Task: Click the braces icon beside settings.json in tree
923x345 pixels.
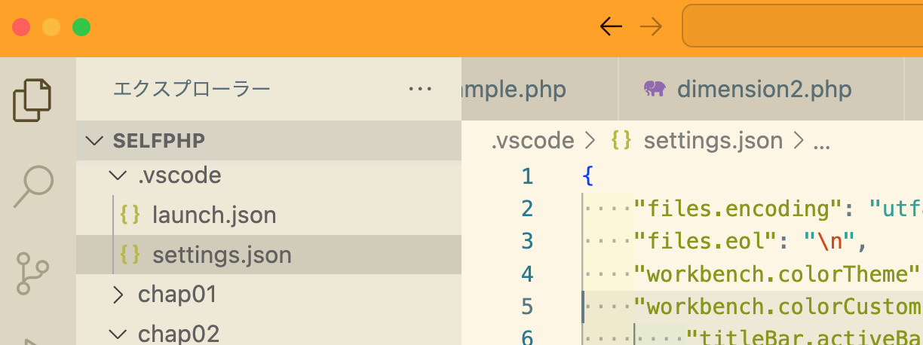Action: point(130,255)
